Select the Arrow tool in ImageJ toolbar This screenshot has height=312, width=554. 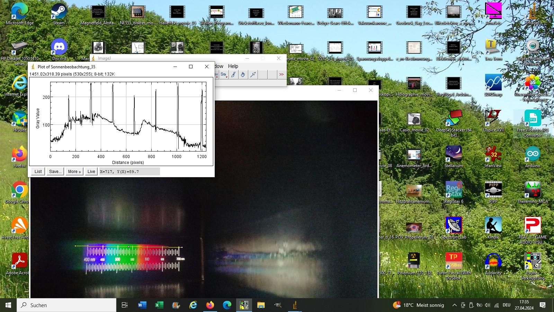(x=253, y=75)
